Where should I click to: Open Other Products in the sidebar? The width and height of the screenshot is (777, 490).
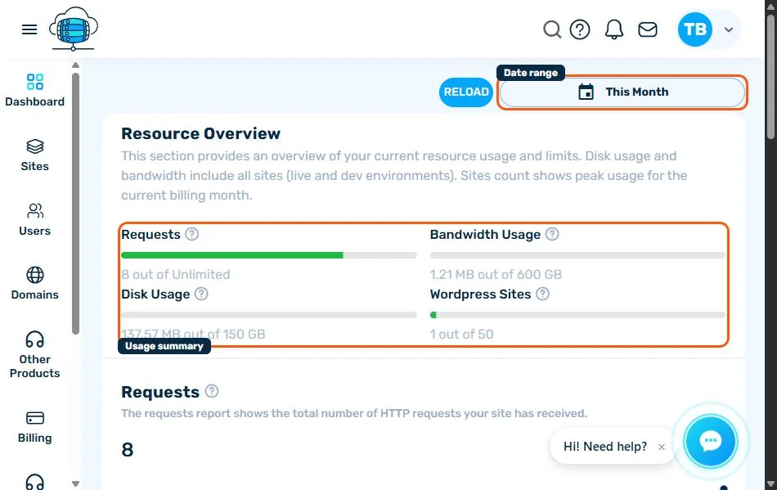[34, 355]
